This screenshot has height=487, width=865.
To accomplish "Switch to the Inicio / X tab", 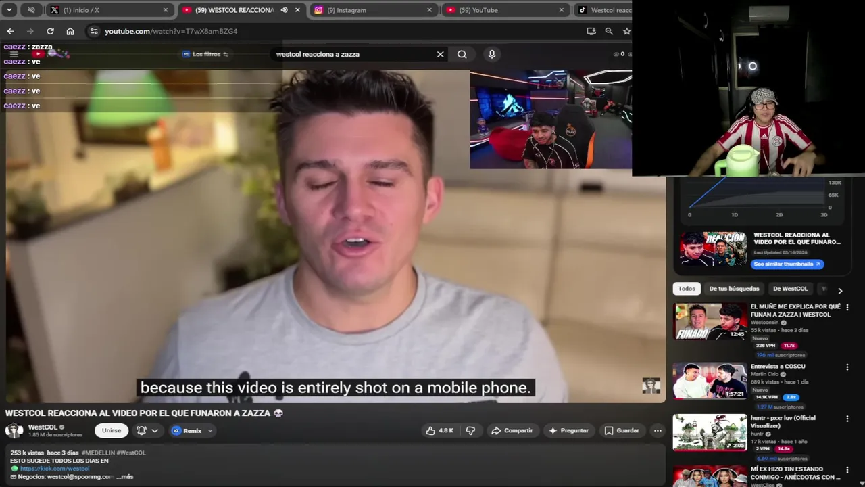I will [x=108, y=10].
